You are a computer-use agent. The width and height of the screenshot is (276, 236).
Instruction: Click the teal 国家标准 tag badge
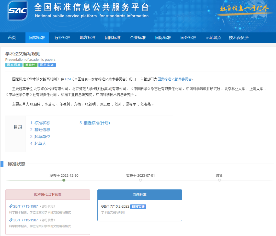click(14, 65)
